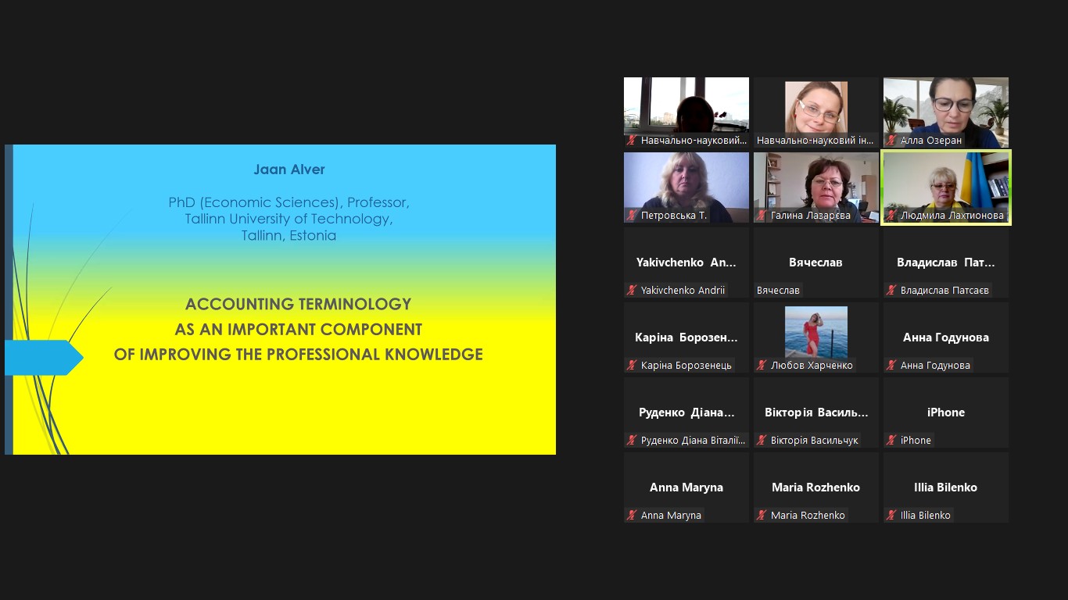Click the Руденко Діана name label

[x=692, y=441]
